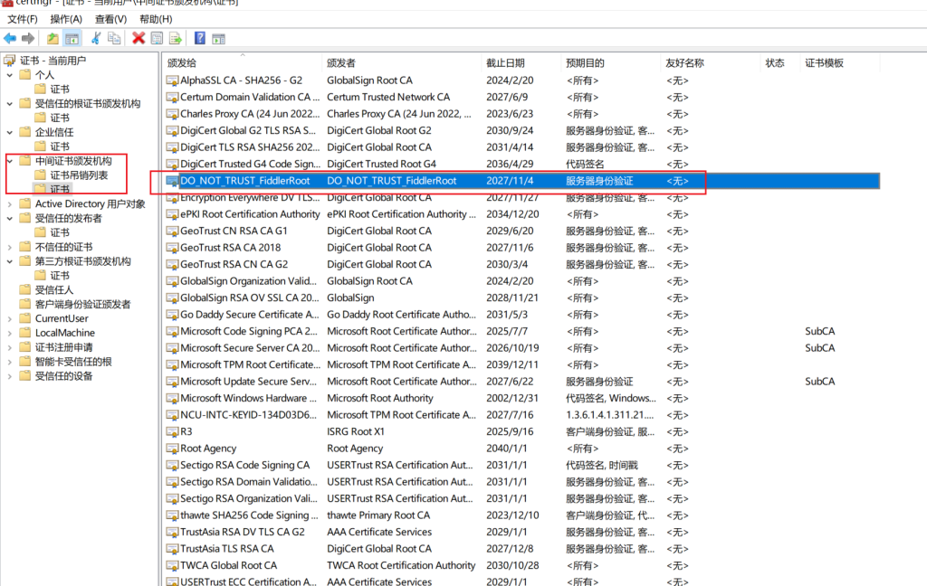Image resolution: width=927 pixels, height=586 pixels.
Task: Open the 查看(V) menu
Action: [110, 19]
